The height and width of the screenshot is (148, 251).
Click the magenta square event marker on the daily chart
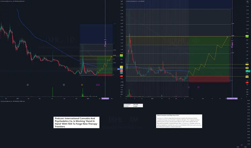pos(99,85)
